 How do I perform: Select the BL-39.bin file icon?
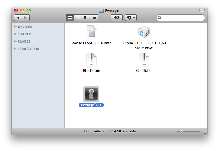click(91, 60)
